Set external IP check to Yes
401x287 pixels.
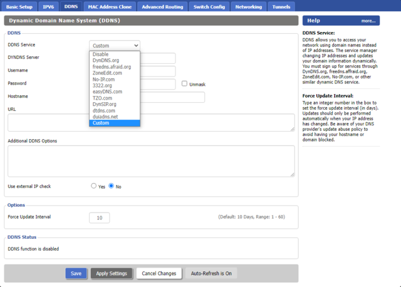[x=93, y=186]
